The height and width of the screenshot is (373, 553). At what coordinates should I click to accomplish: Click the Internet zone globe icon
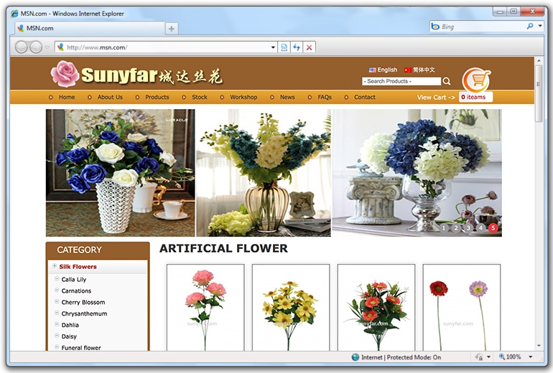point(355,357)
